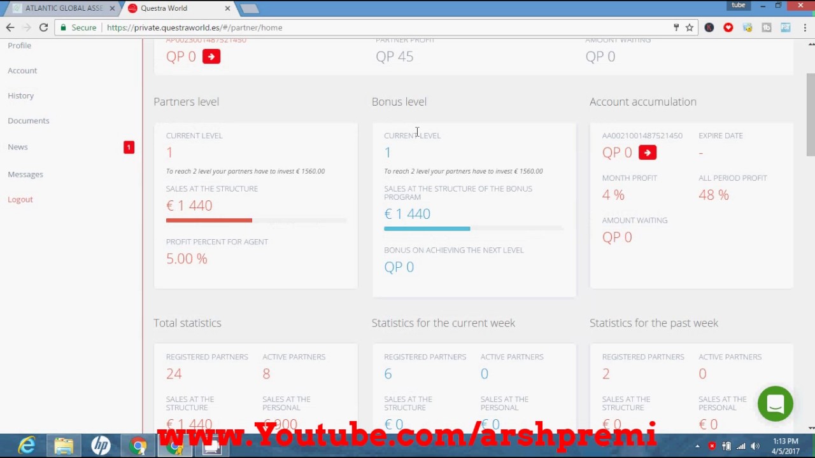
Task: Open the Profile sidebar menu item
Action: [19, 45]
